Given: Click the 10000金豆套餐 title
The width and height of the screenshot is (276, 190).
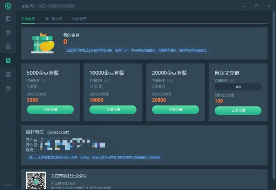Looking at the screenshot, I should coord(107,73).
